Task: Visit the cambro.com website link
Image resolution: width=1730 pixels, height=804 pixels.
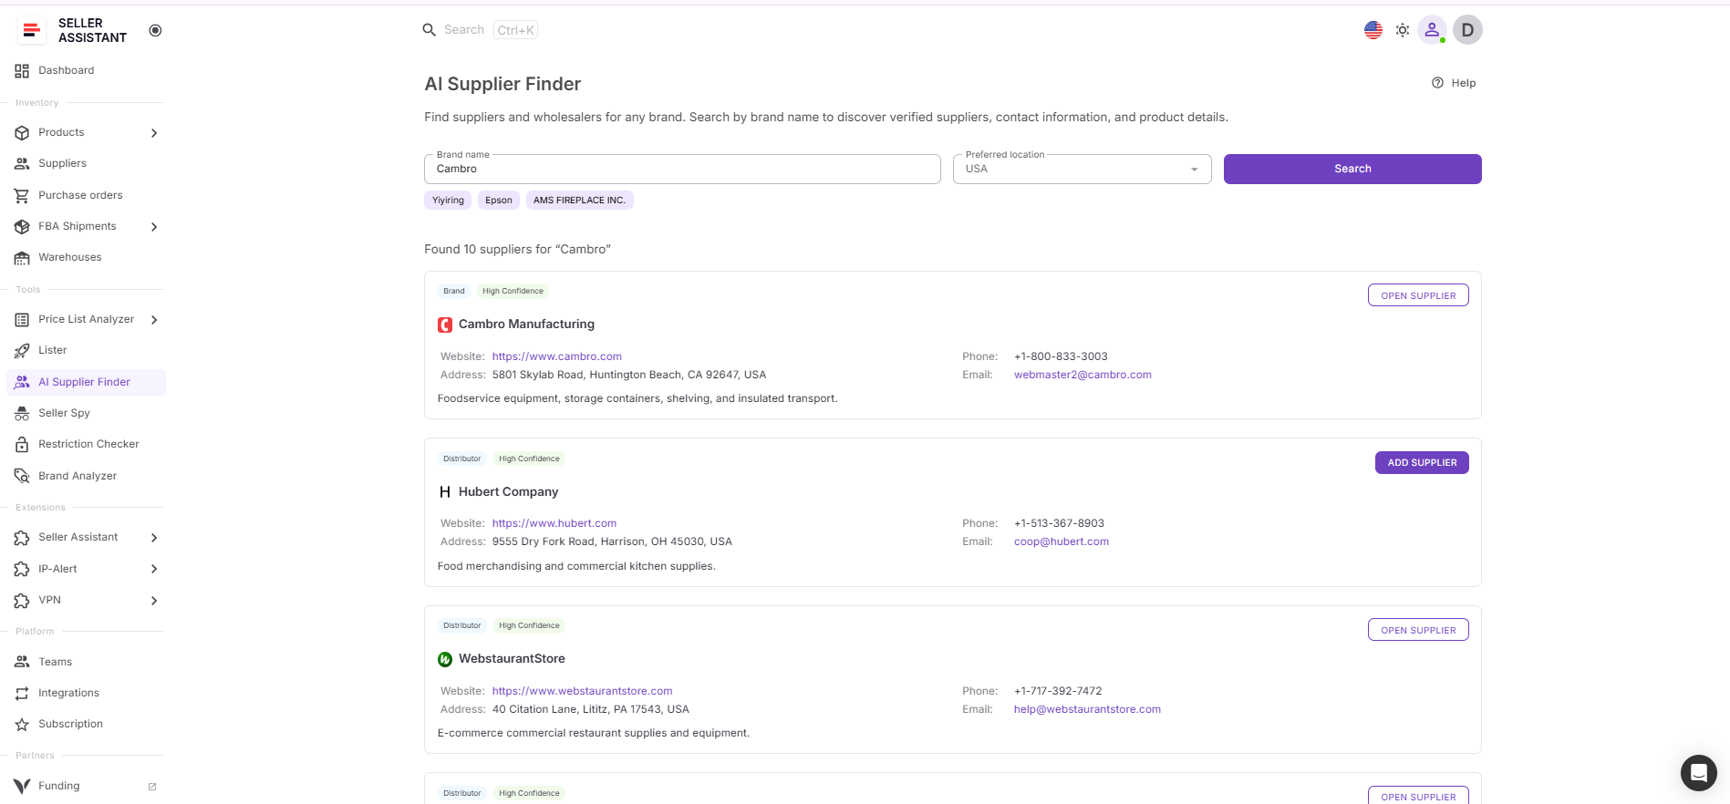Action: coord(557,356)
